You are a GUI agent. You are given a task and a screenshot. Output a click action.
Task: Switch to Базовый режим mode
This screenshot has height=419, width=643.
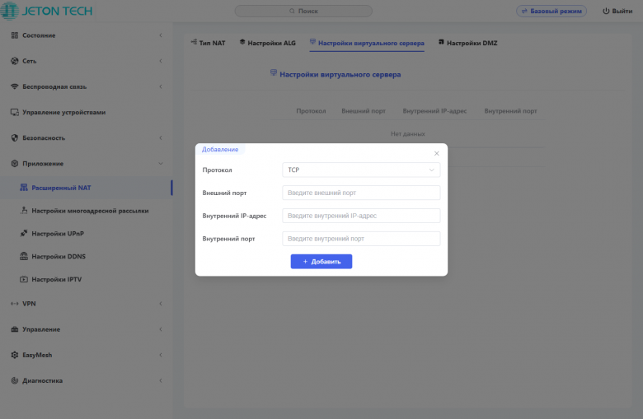[x=551, y=12]
